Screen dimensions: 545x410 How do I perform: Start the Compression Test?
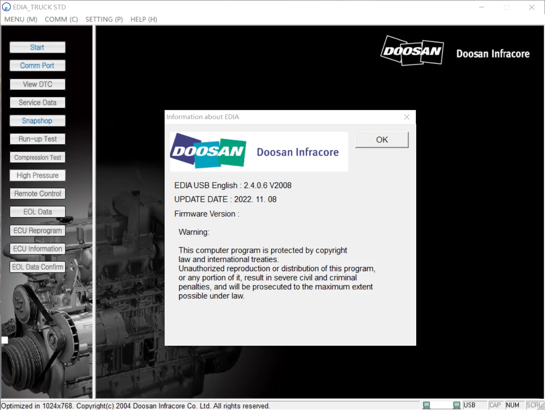coord(37,158)
